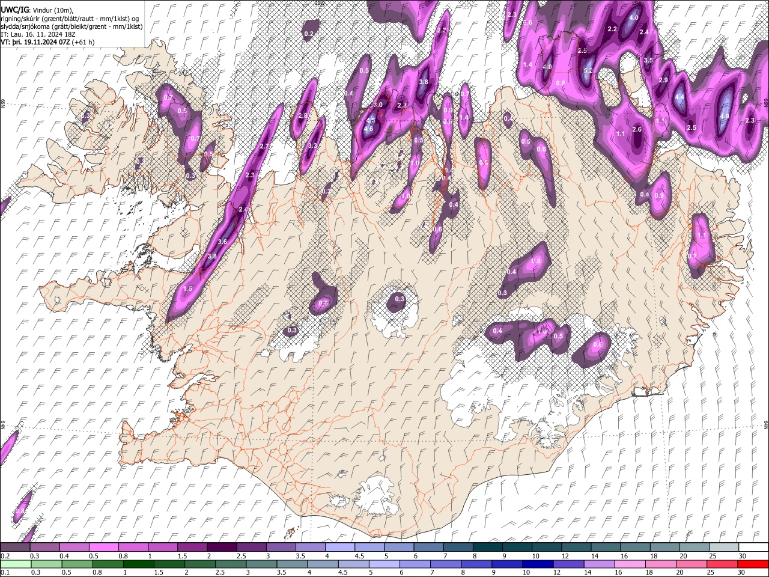Screen dimensions: 769x577
Task: Click the '2.2' precipitation value on the map
Action: click(x=613, y=29)
